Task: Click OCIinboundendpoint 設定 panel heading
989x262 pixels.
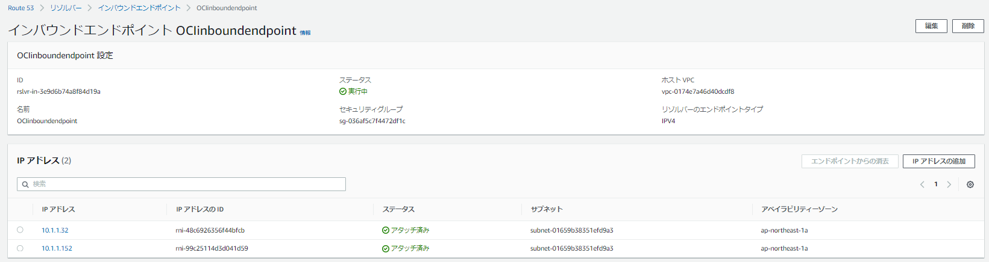Action: pos(65,55)
